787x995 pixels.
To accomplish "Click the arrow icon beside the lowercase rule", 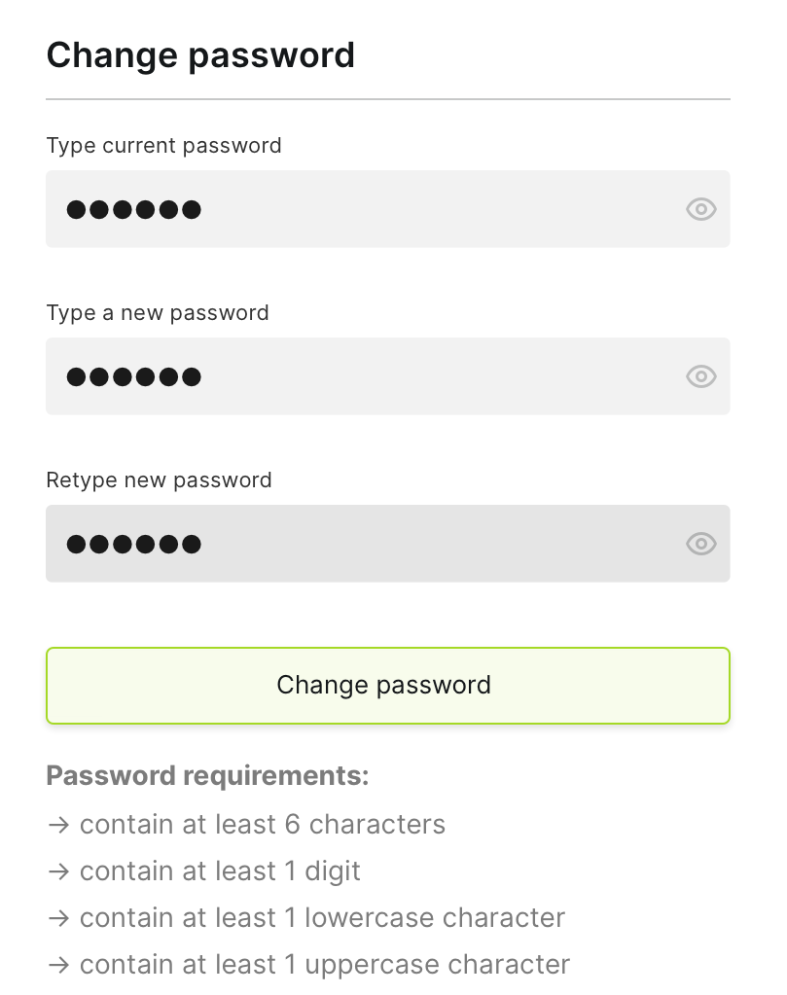I will click(59, 918).
